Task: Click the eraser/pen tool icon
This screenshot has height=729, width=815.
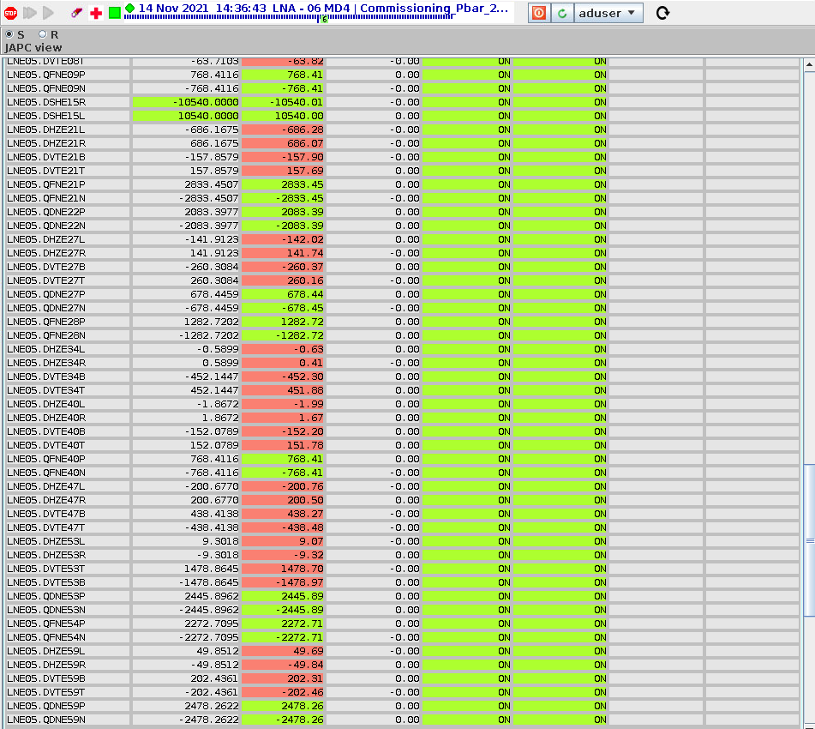Action: (x=76, y=13)
